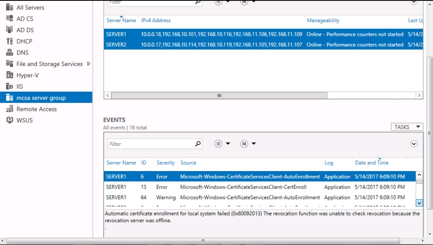Sort servers by Server Name column
The height and width of the screenshot is (245, 433).
tap(121, 20)
